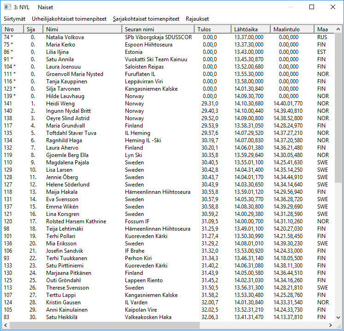The image size is (344, 331).
Task: Select the row for Natalia Volkova
Action: point(168,37)
